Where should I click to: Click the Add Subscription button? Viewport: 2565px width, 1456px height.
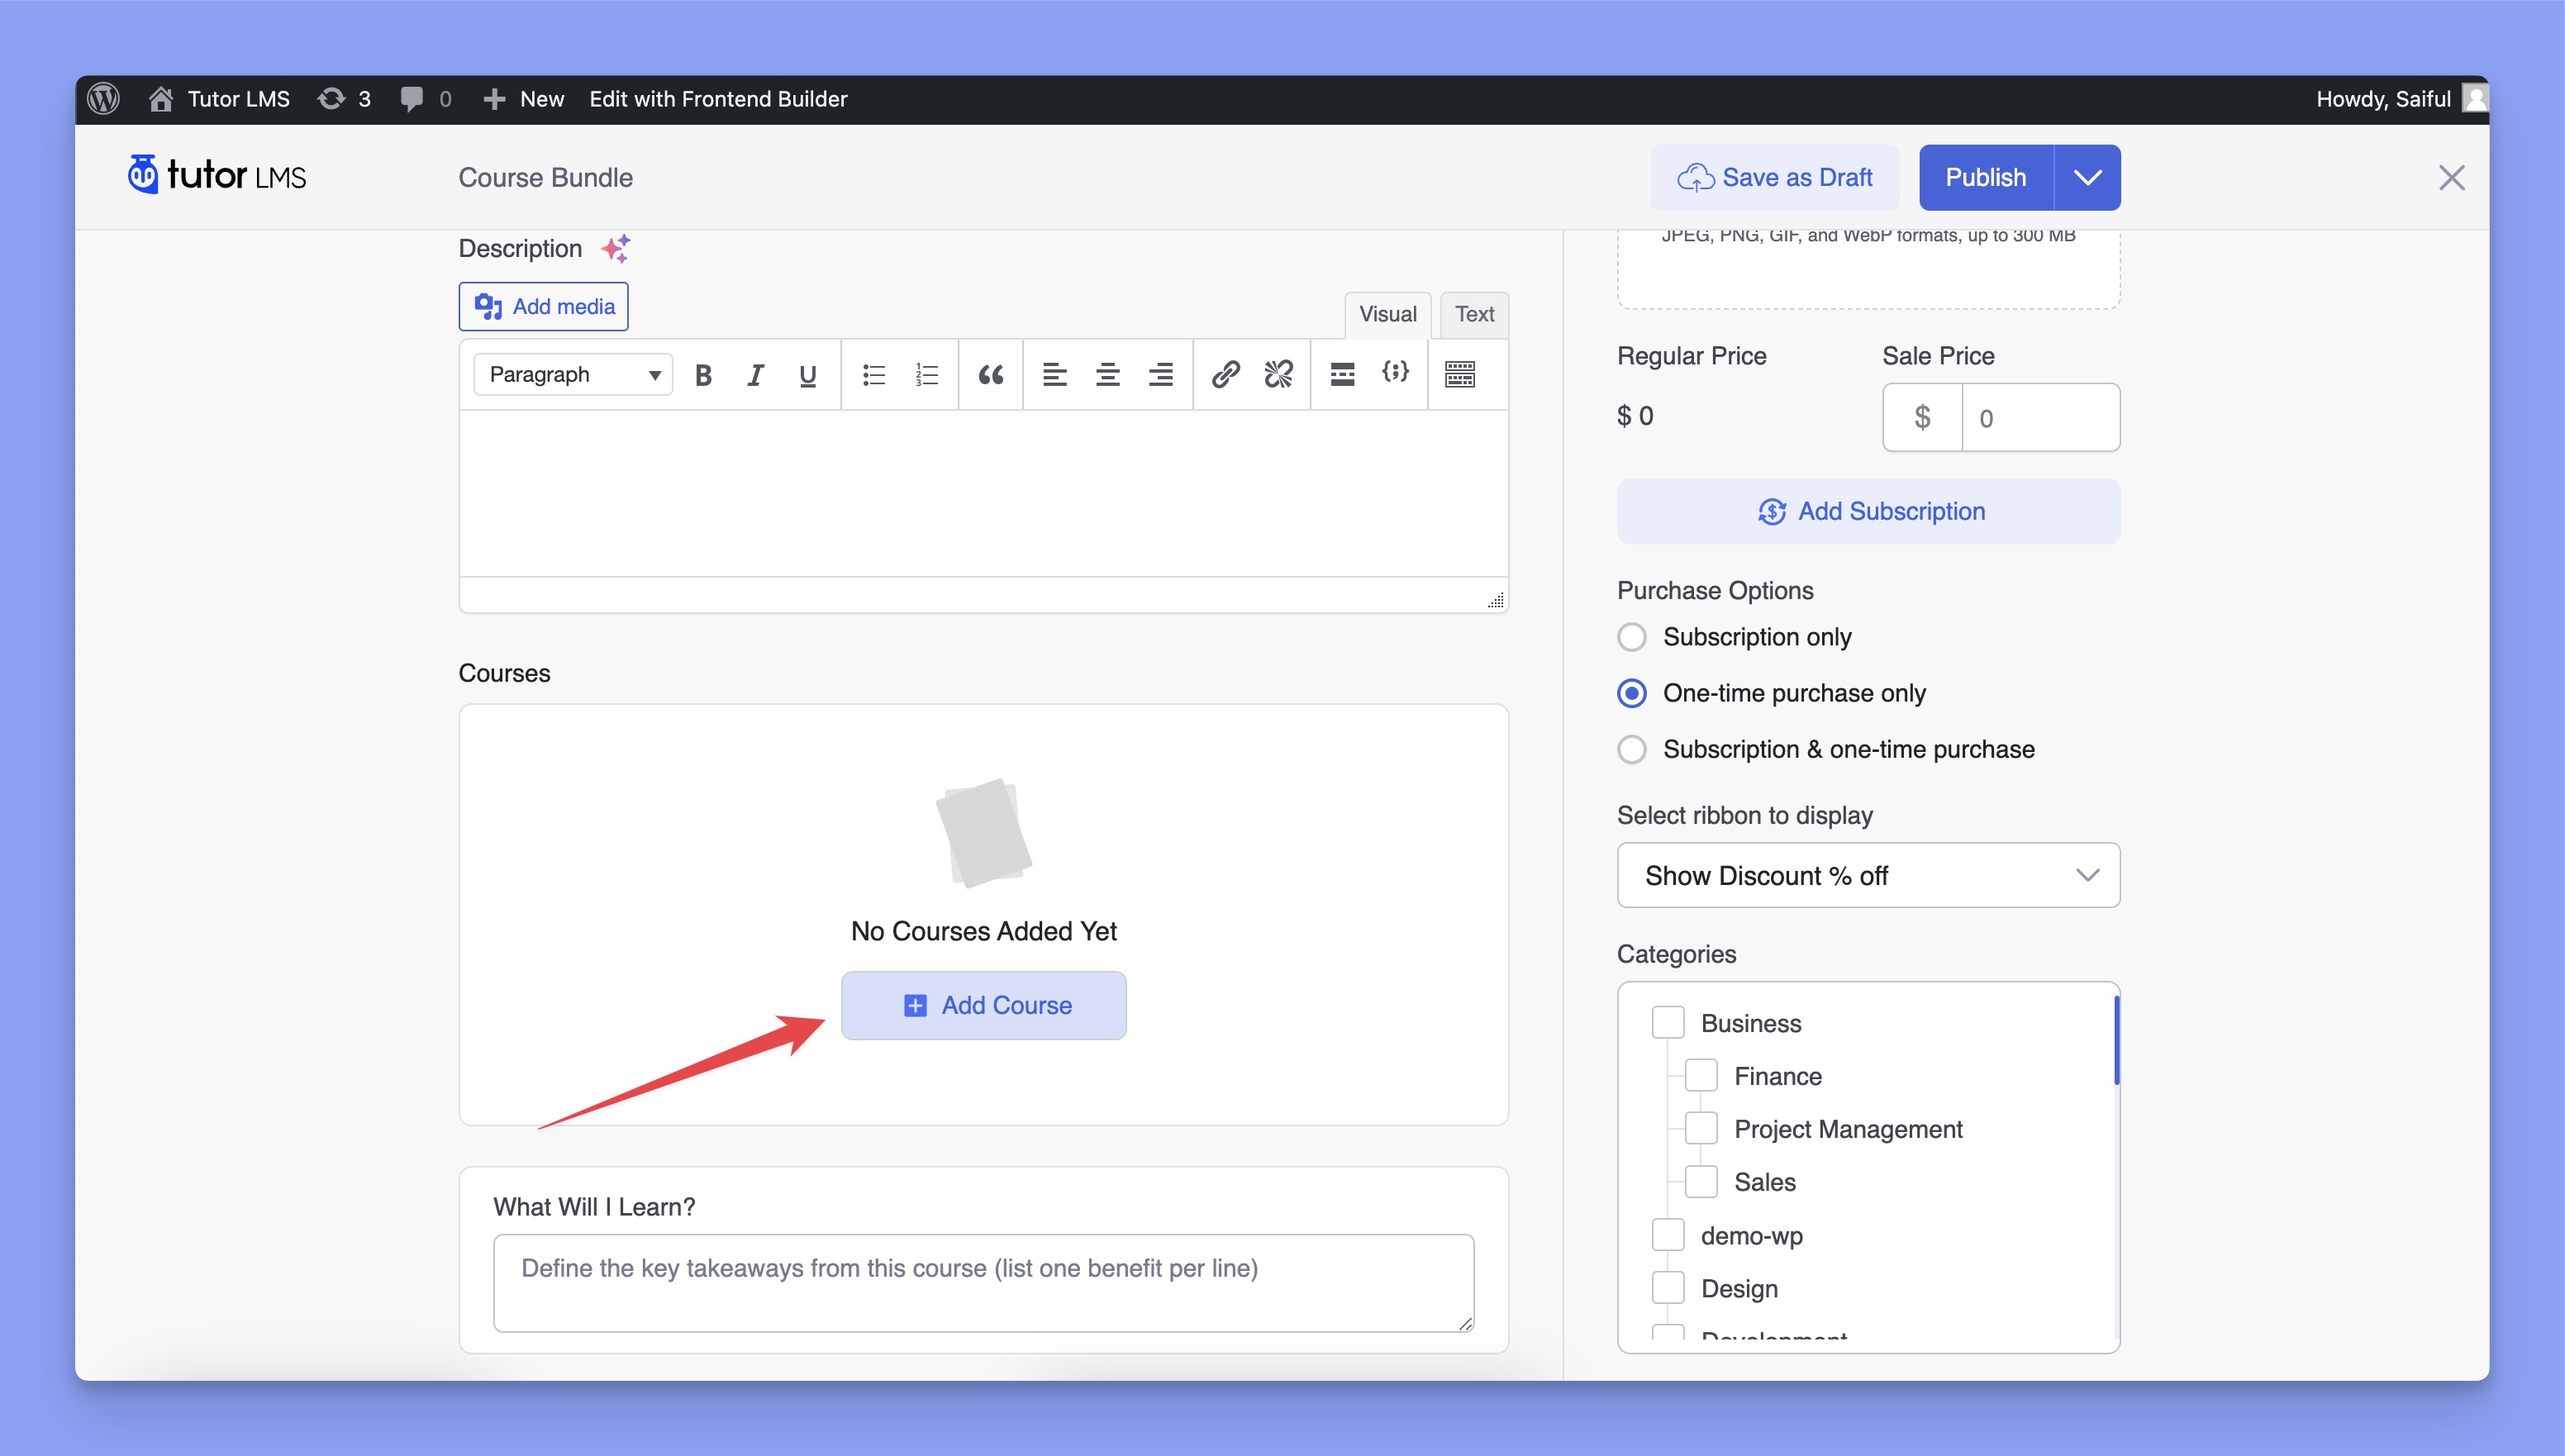pos(1868,511)
